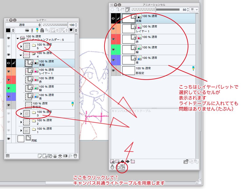The width and height of the screenshot is (242, 189).
Task: Click canvas common light table icon
Action: 123,167
